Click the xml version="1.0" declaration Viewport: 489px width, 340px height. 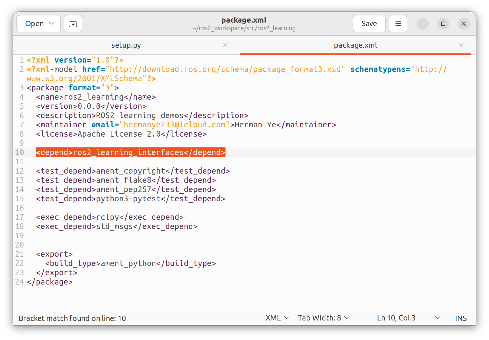click(x=75, y=60)
